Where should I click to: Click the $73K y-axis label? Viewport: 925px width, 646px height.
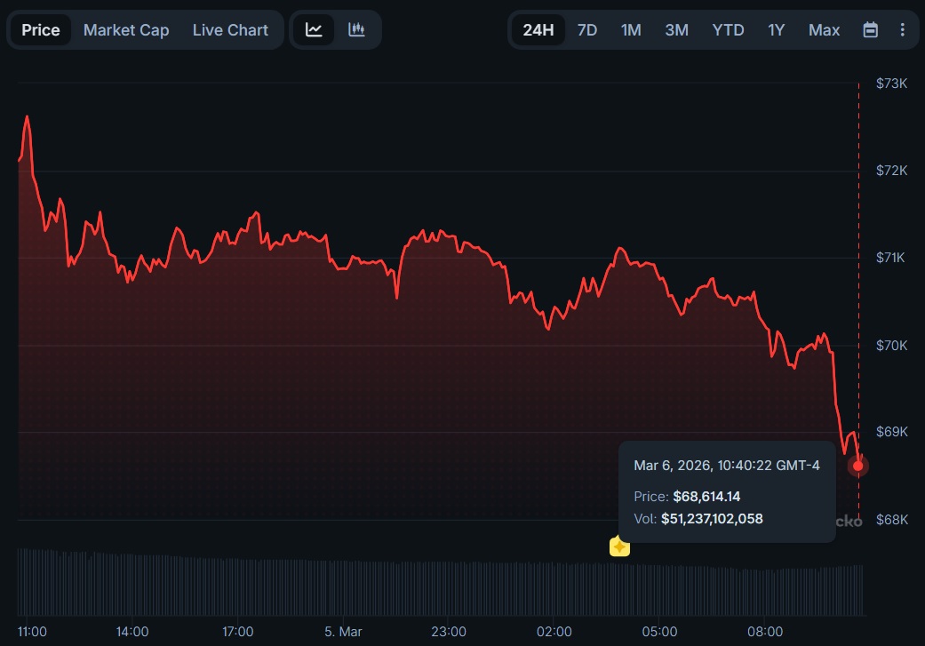891,84
